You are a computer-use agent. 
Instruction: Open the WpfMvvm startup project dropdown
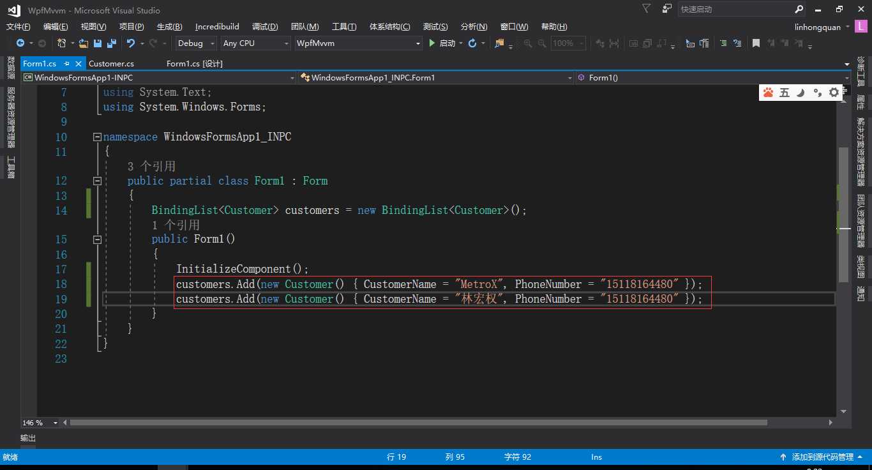click(359, 43)
